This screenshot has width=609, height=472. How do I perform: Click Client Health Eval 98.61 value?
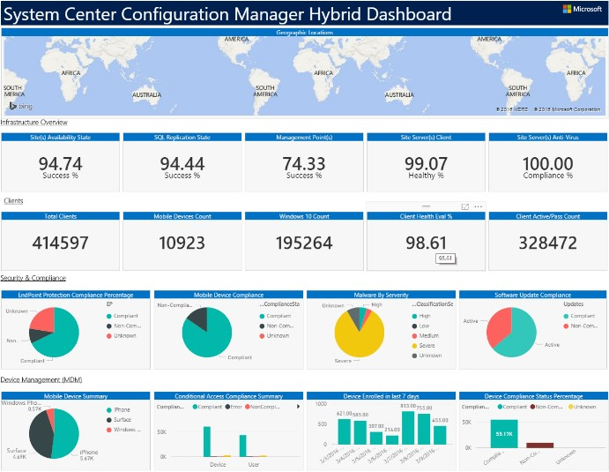pyautogui.click(x=426, y=243)
